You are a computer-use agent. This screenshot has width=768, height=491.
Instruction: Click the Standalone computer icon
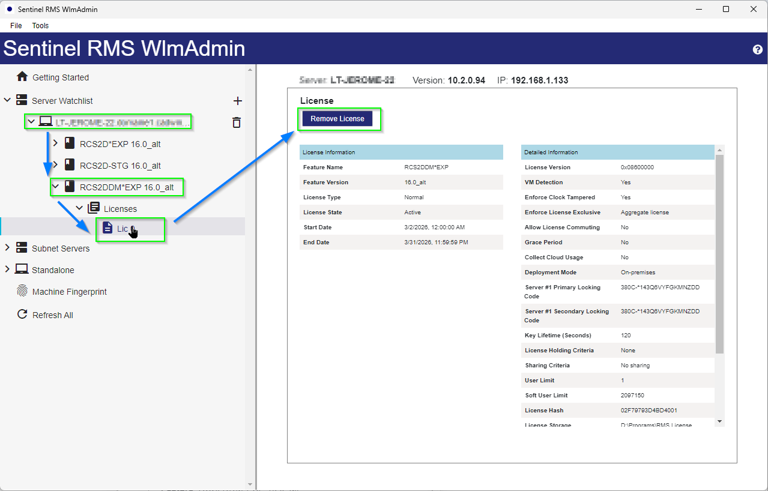[x=22, y=270]
